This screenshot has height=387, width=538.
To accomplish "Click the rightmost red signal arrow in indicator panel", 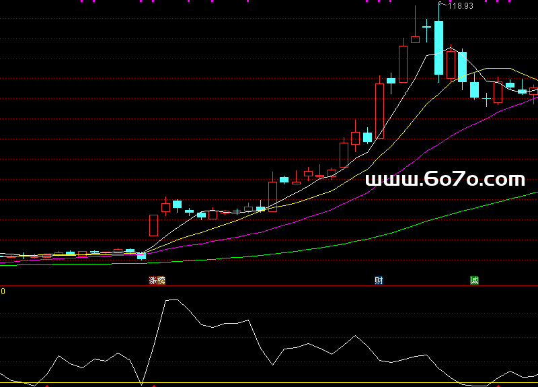I will (x=498, y=386).
